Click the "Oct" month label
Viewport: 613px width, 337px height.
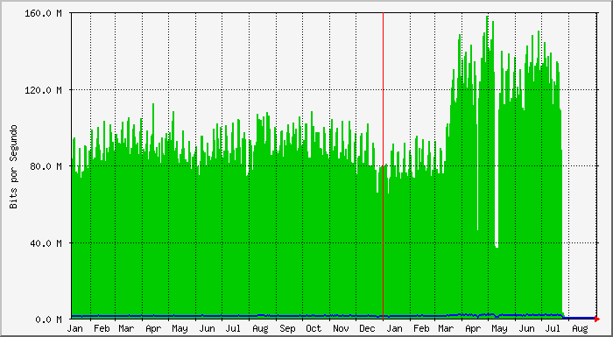[314, 329]
